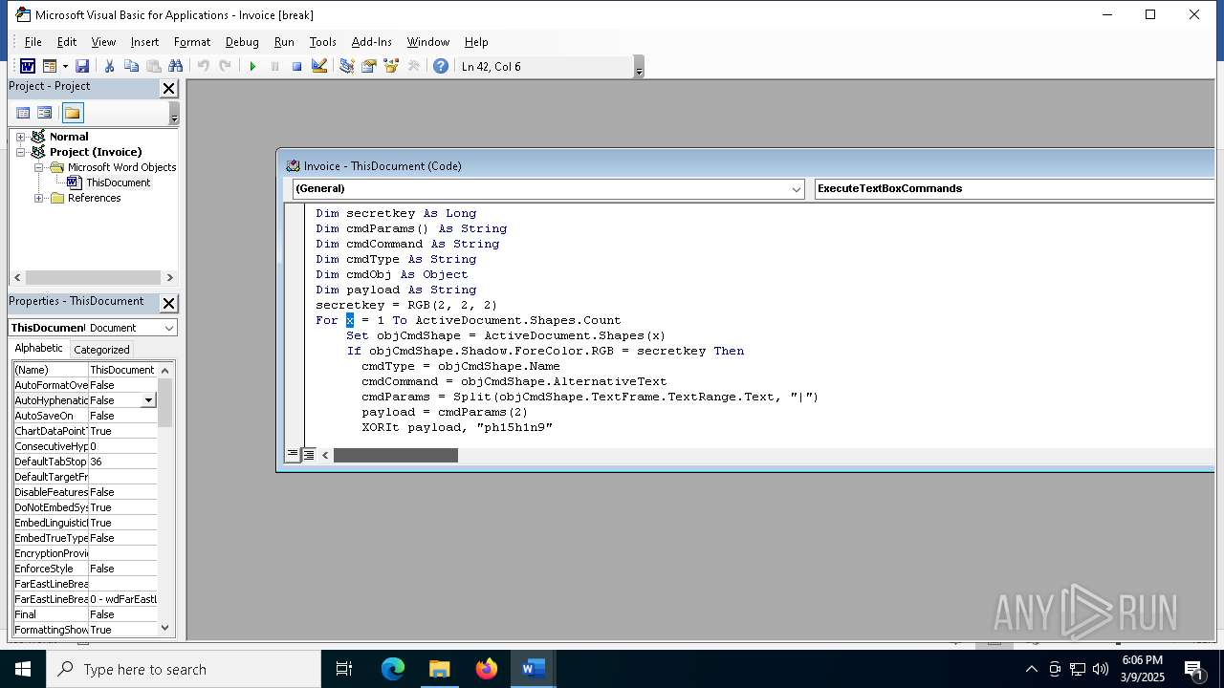Click the secretkey = RGB(2, 2, 2) line
Screen dimensions: 1224x688
(x=406, y=305)
